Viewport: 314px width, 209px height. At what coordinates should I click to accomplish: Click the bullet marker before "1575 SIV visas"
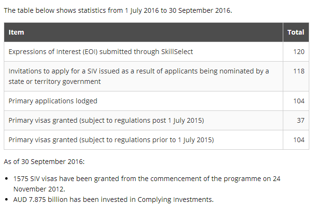[7, 179]
